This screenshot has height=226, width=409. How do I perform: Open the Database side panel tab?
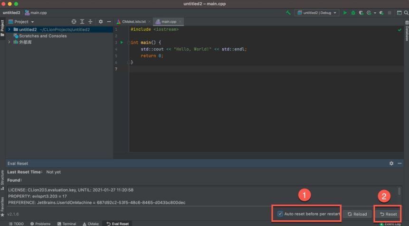[x=407, y=31]
